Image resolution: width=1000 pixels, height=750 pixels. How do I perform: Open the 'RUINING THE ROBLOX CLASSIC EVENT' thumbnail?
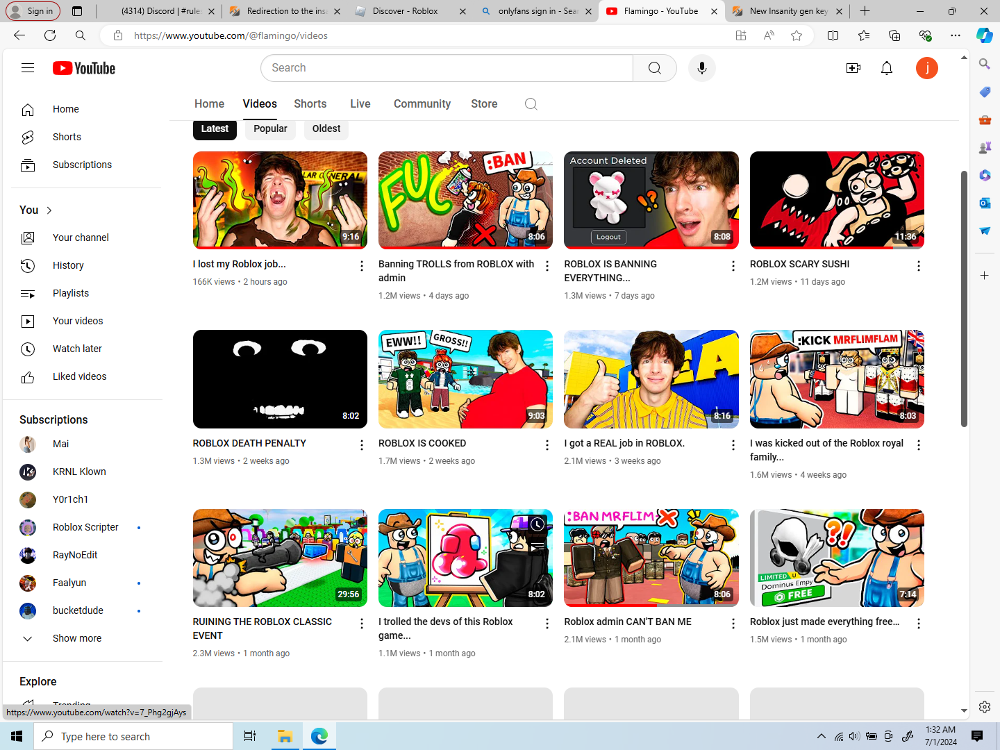280,558
